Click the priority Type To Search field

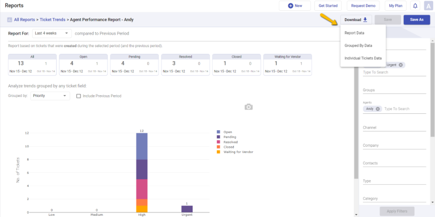click(394, 73)
